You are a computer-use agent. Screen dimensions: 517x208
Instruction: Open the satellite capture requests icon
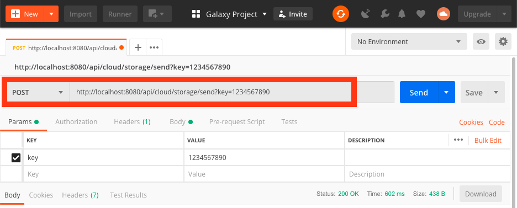[x=366, y=14]
